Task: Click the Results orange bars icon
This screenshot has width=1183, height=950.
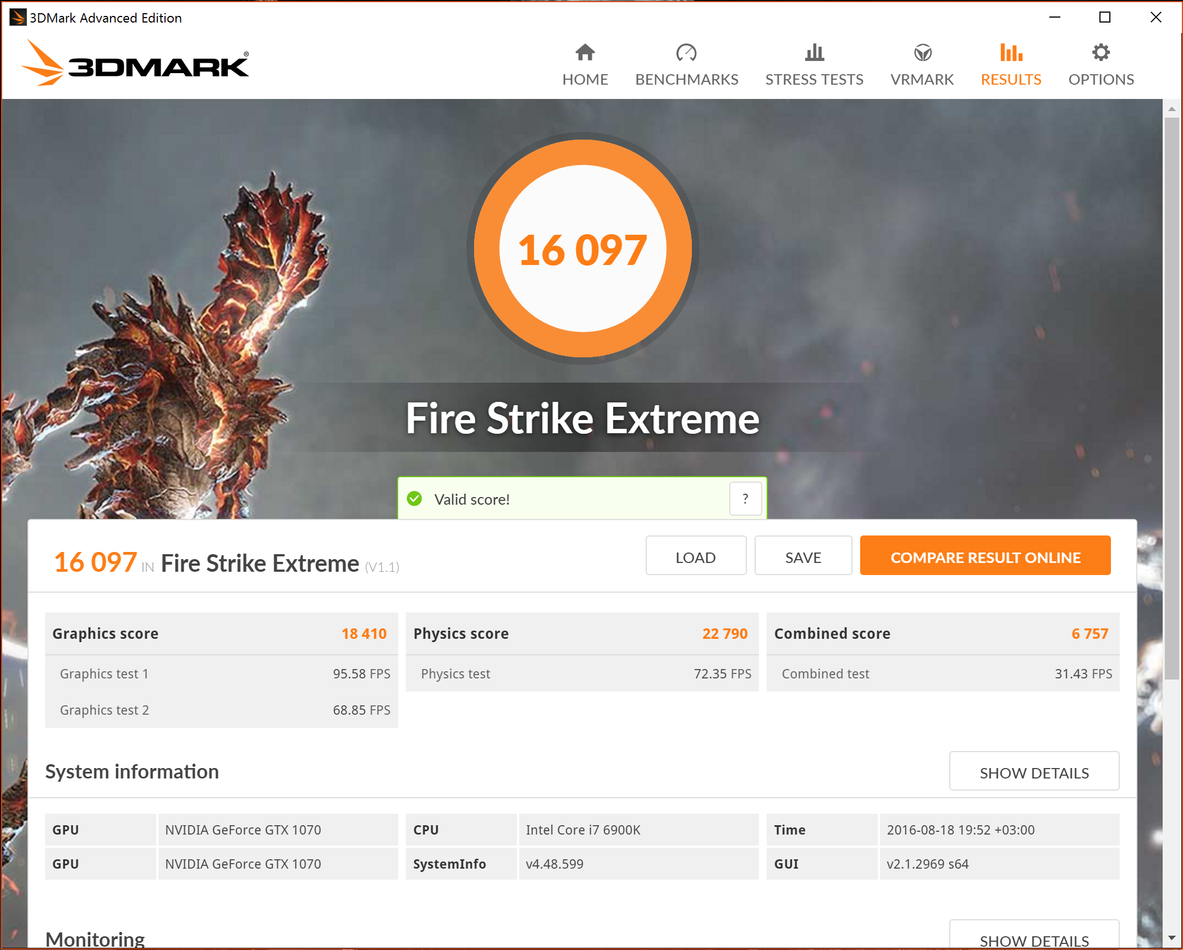Action: [x=1011, y=53]
